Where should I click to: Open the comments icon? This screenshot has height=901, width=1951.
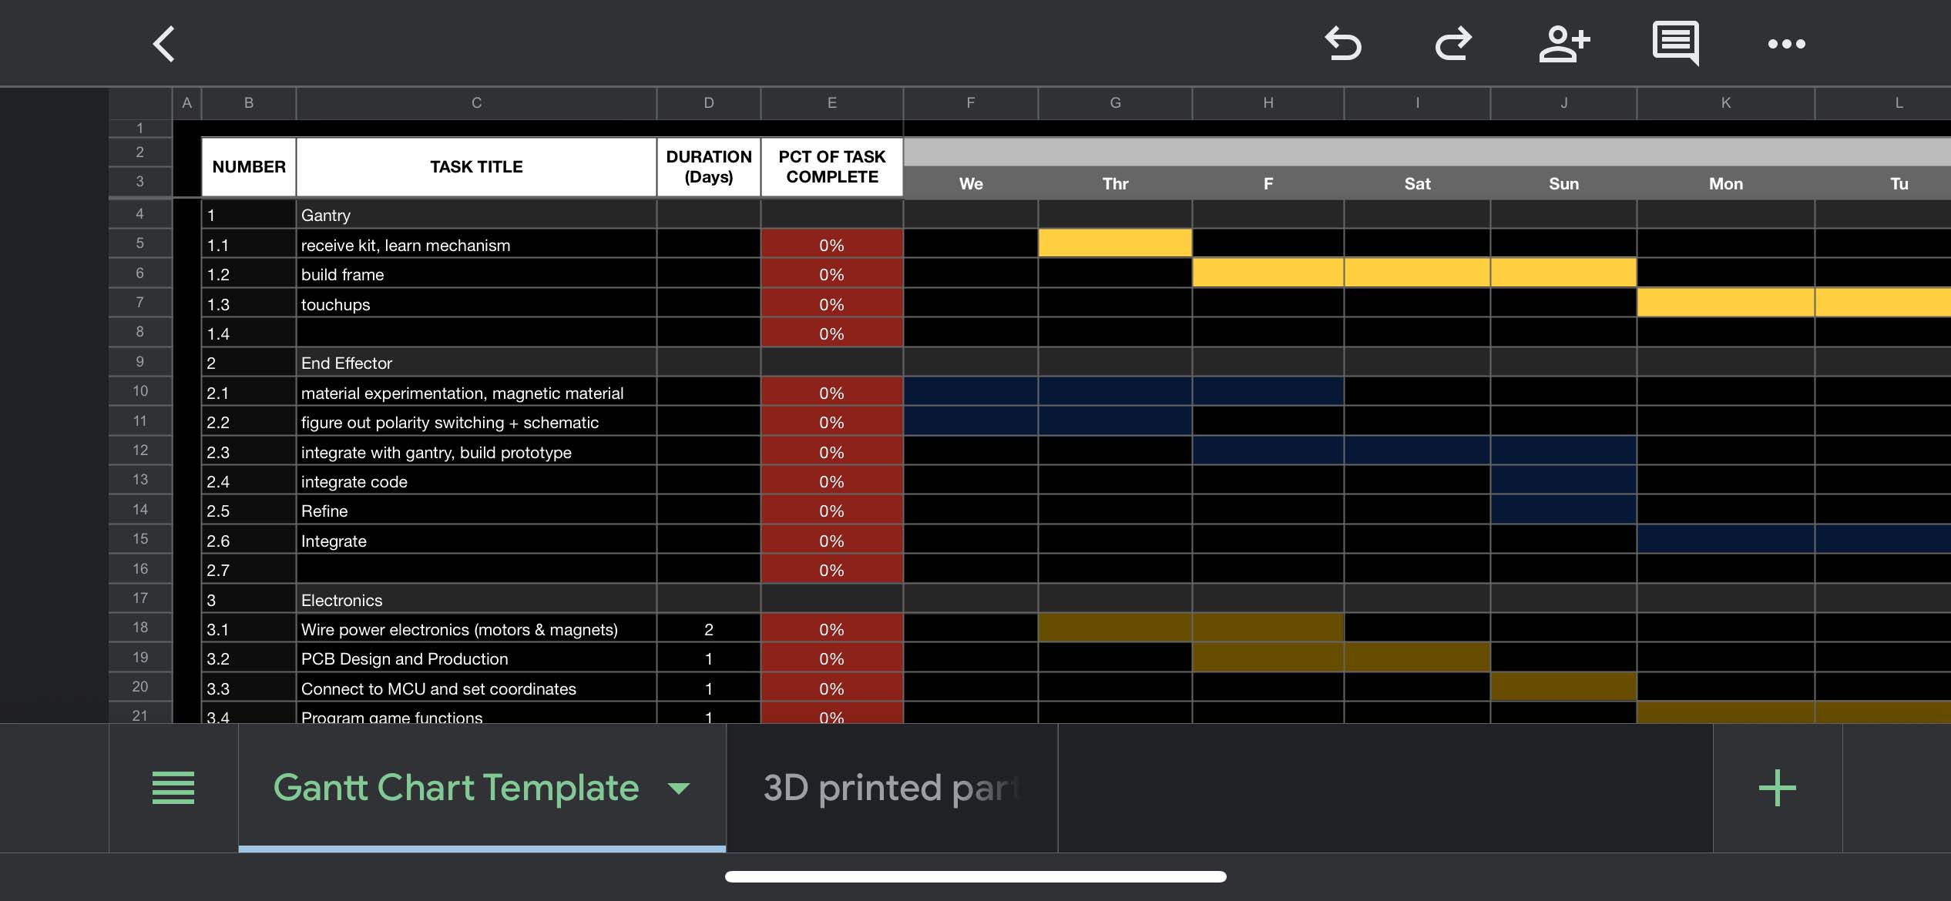(1675, 43)
